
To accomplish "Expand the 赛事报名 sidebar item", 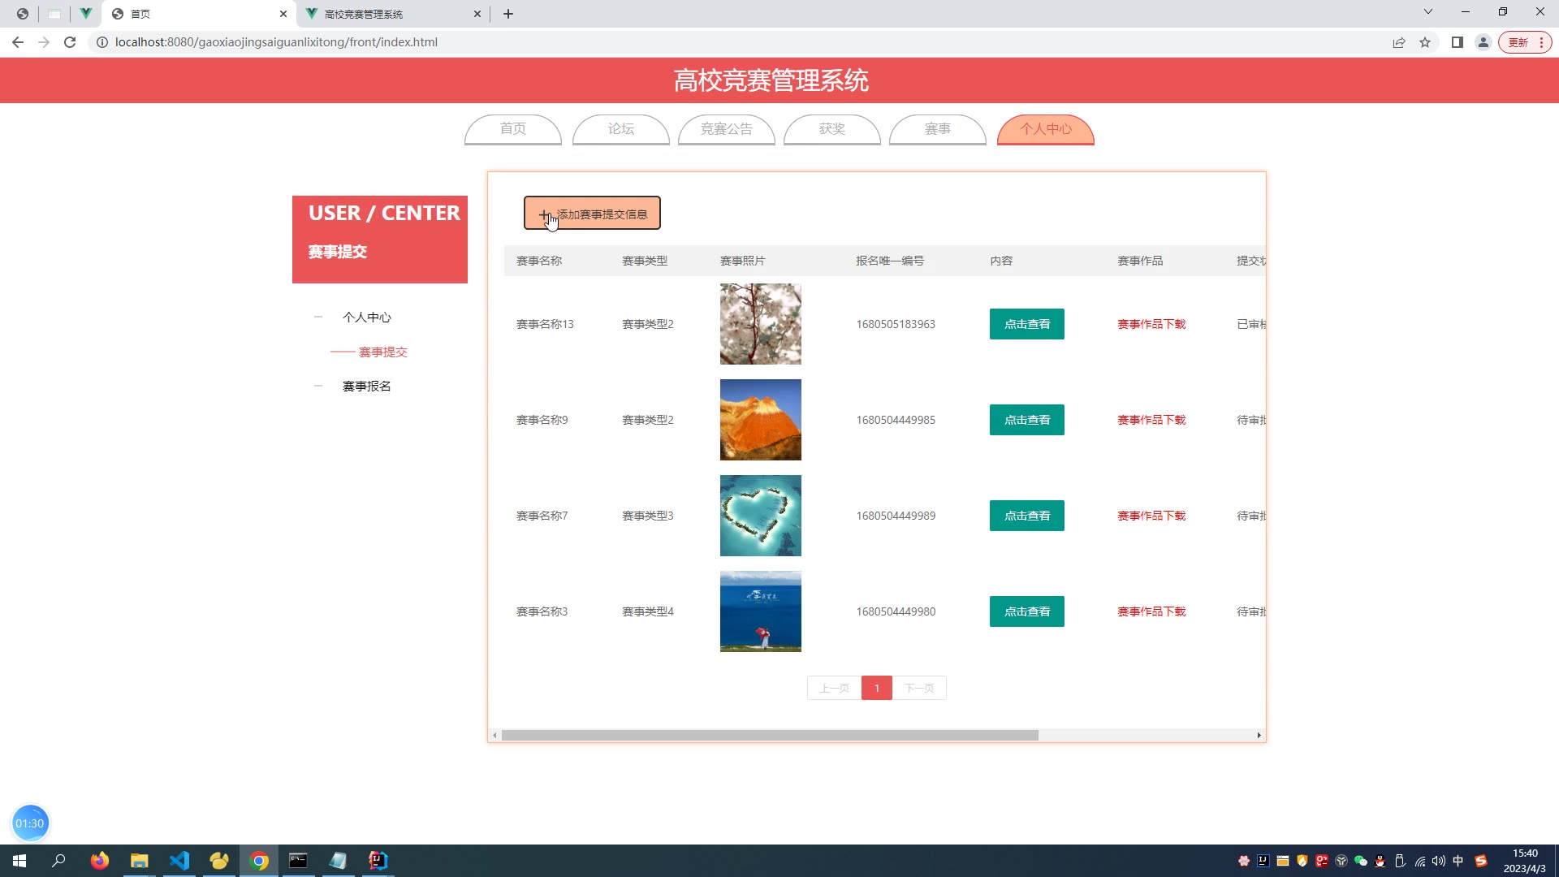I will (x=366, y=387).
